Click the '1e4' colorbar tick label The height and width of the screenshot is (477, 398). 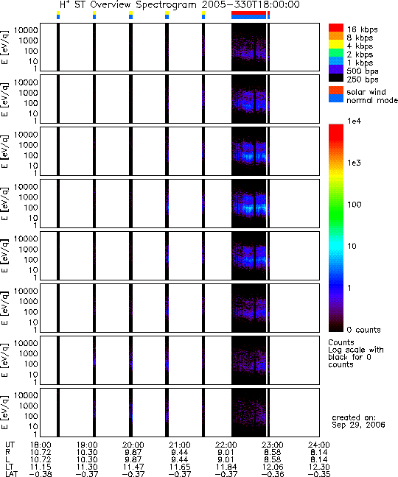point(355,121)
